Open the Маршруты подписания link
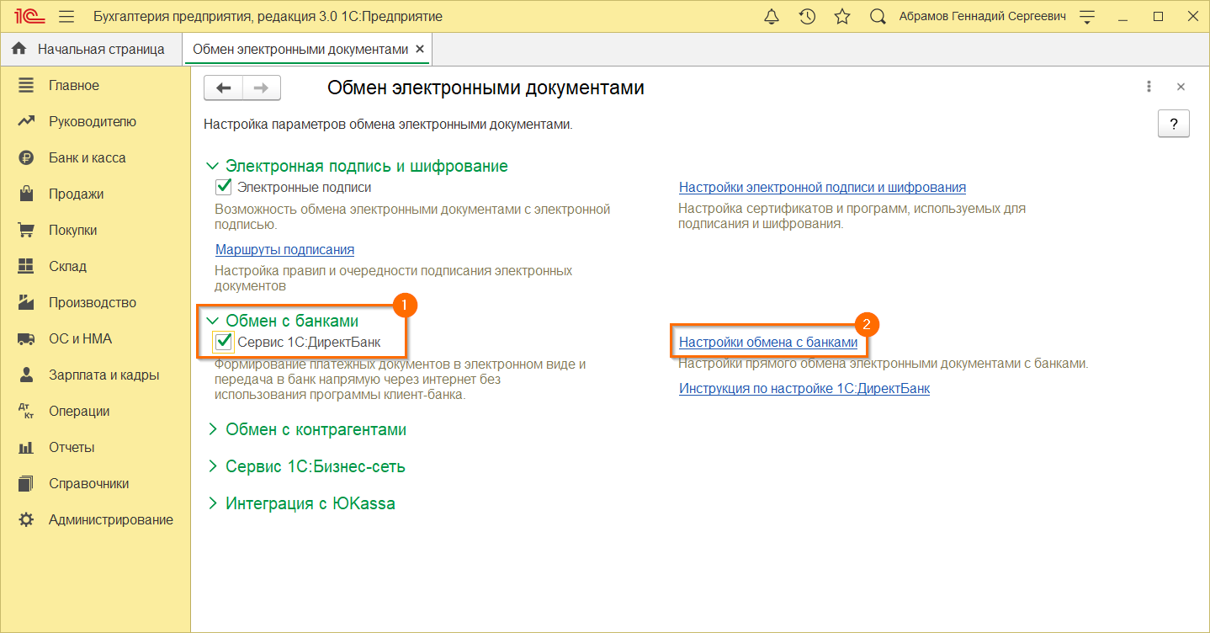The image size is (1210, 633). pos(284,249)
